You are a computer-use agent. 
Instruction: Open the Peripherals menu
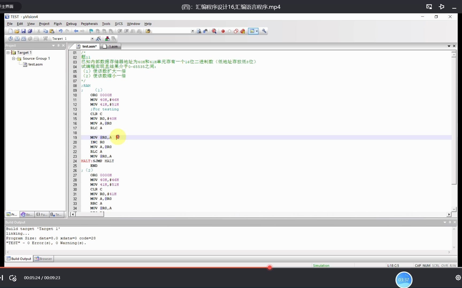point(89,24)
